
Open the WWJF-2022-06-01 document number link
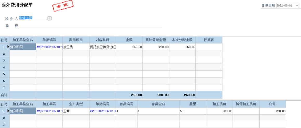(x=49, y=47)
